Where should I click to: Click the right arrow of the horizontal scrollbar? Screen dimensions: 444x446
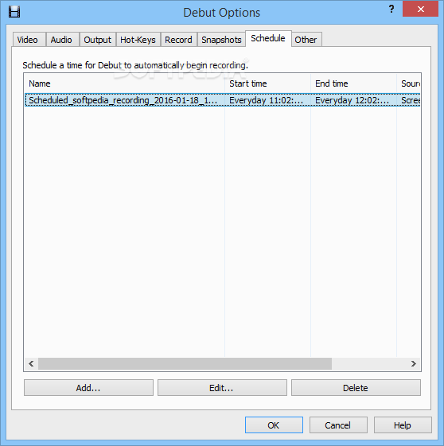(x=414, y=363)
